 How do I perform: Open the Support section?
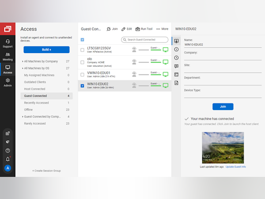click(x=8, y=43)
